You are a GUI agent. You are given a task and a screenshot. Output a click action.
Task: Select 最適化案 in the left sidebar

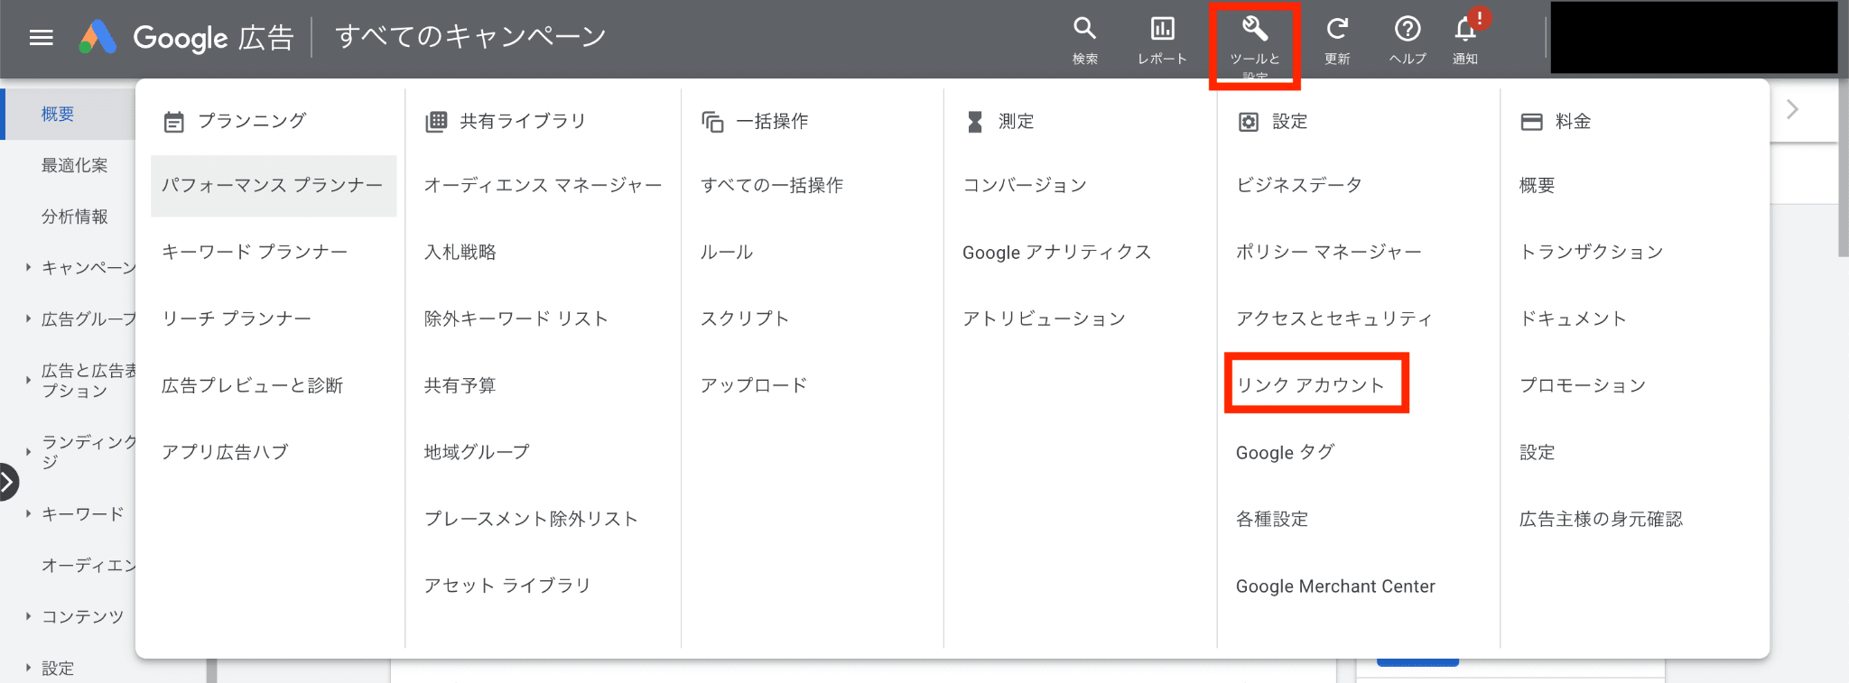coord(74,165)
